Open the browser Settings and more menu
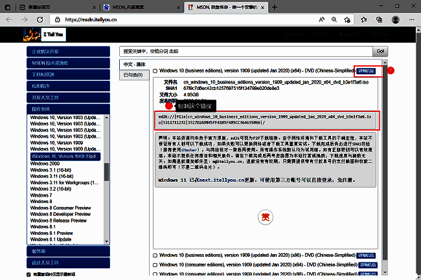This screenshot has width=421, height=280. click(x=411, y=19)
